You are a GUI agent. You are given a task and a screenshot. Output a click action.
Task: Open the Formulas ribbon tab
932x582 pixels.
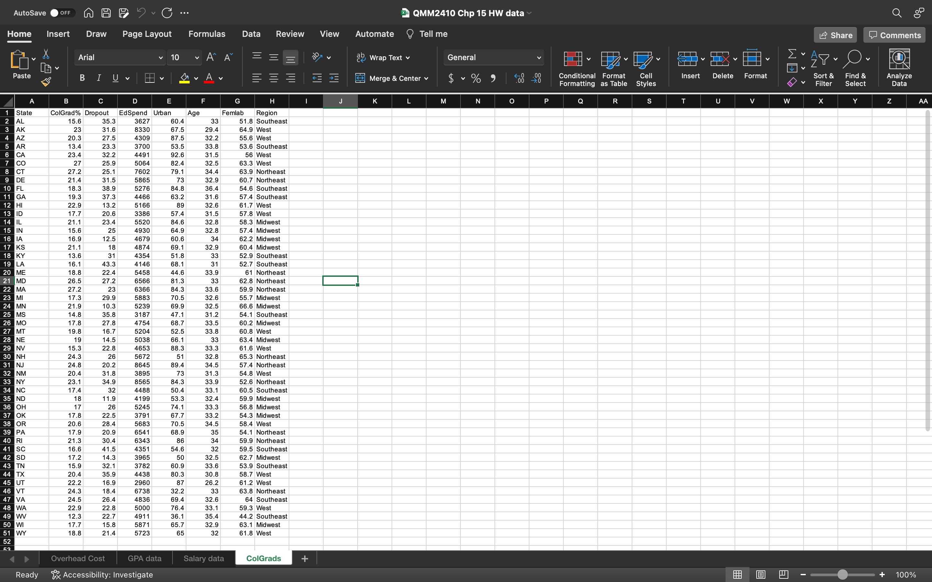pyautogui.click(x=207, y=34)
